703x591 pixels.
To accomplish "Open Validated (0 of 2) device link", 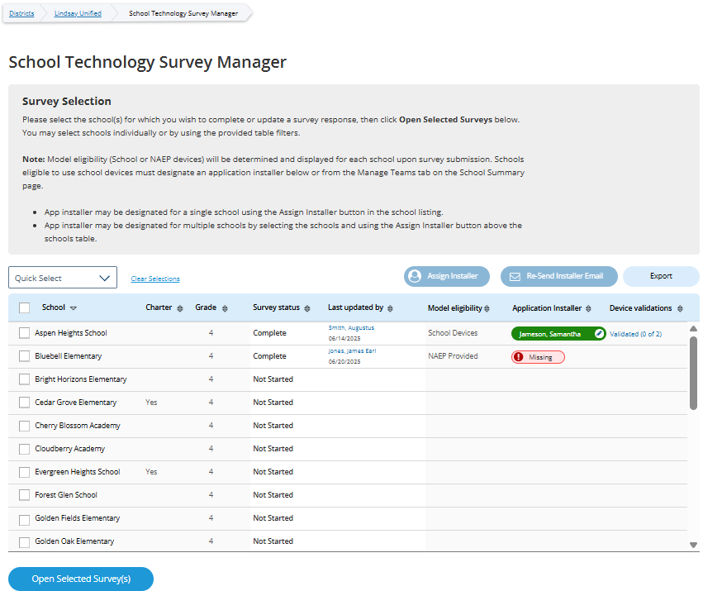I will click(x=635, y=334).
